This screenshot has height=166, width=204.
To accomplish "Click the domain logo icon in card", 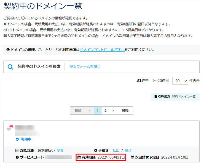I will 10,128.
